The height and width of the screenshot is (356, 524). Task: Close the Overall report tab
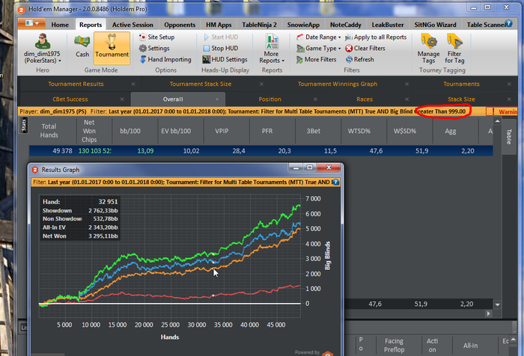217,99
